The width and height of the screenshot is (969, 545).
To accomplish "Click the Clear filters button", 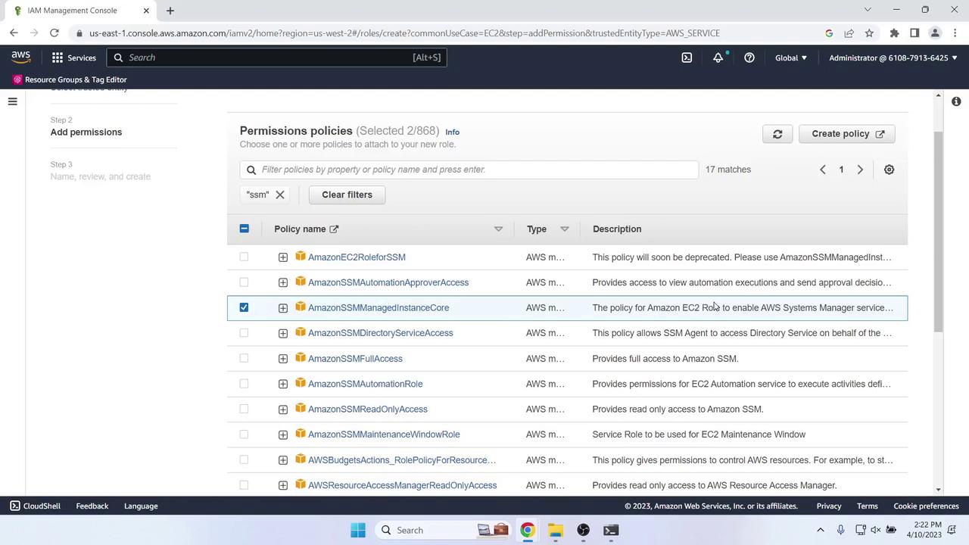I will [347, 195].
